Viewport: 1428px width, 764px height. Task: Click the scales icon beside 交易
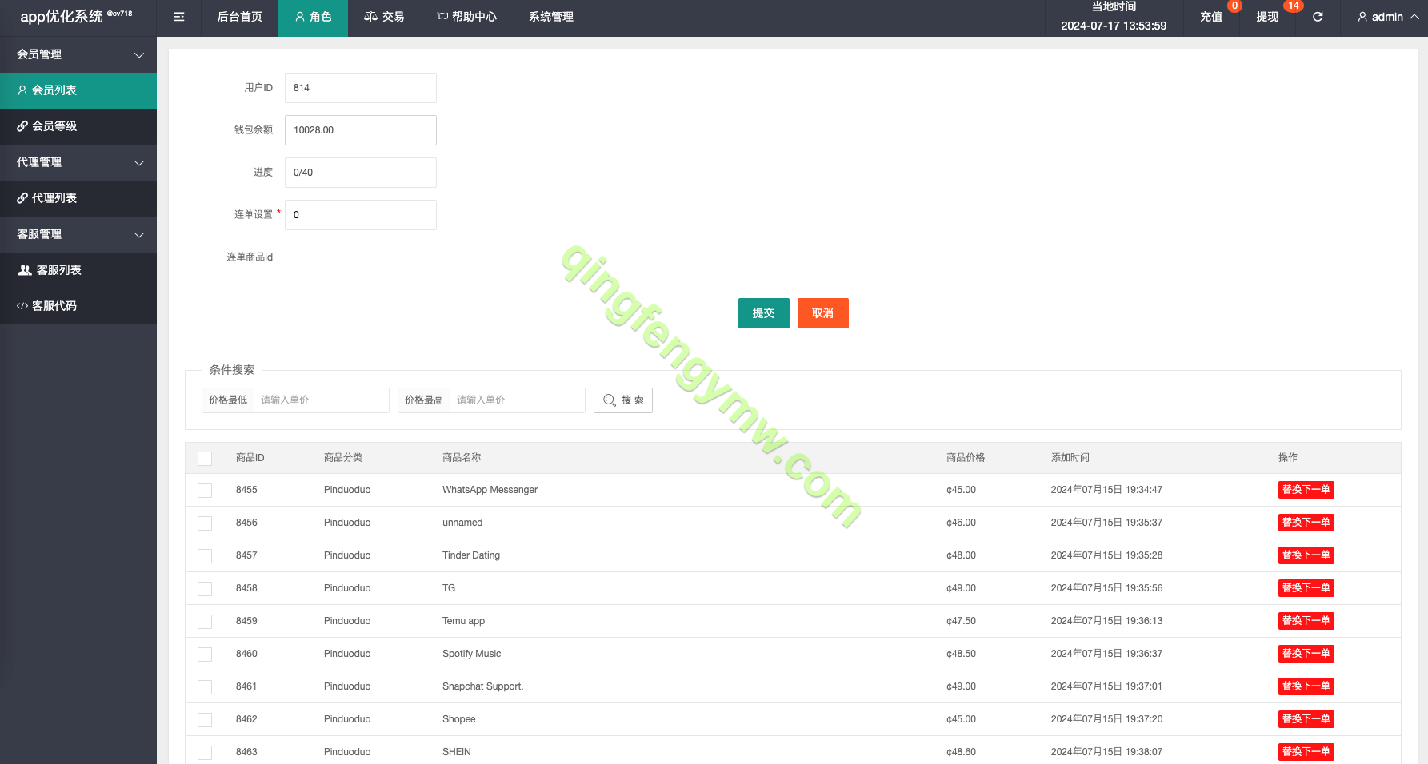pyautogui.click(x=370, y=17)
